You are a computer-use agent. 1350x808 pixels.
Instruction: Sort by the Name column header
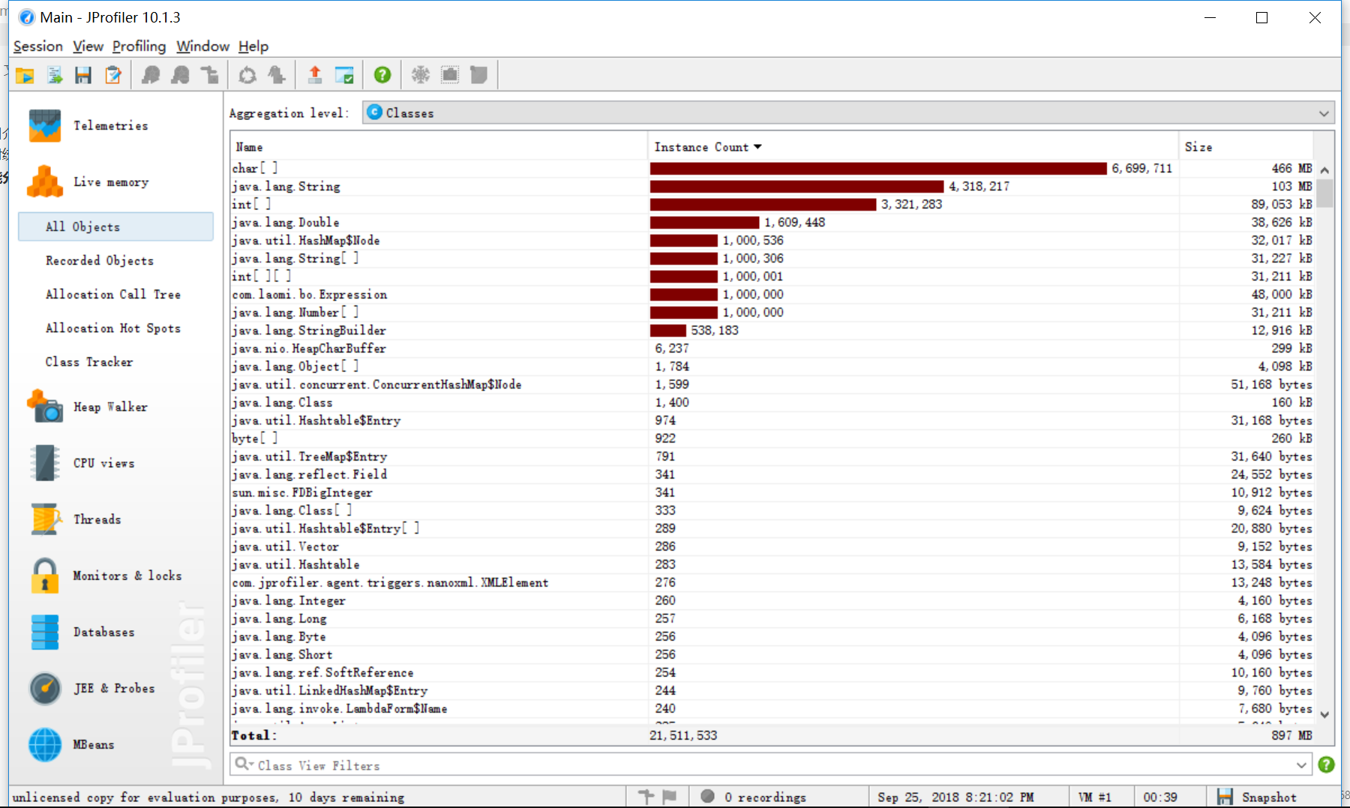click(x=439, y=147)
